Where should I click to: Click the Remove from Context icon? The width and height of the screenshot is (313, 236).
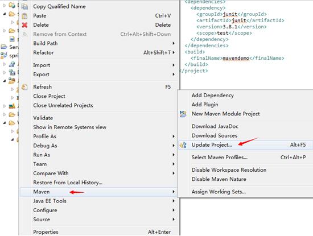tap(24, 34)
